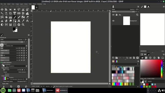165x93 pixels.
Task: Toggle layer effects fx icon
Action: pos(120,15)
